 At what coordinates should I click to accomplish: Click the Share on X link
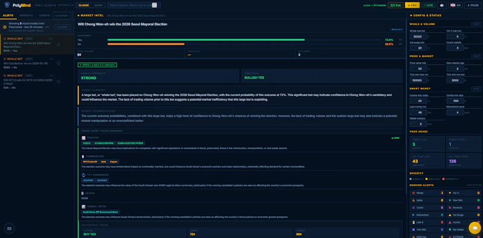click(x=396, y=30)
